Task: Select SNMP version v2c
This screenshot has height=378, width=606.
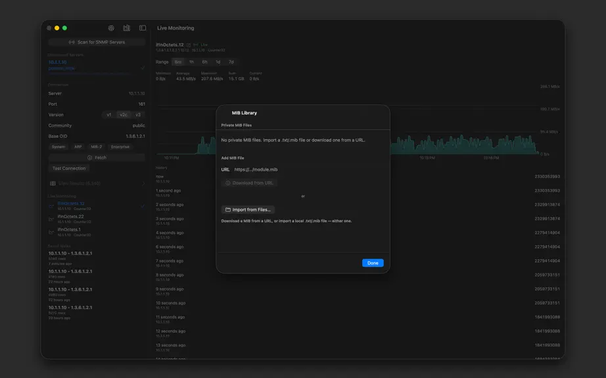Action: click(124, 115)
